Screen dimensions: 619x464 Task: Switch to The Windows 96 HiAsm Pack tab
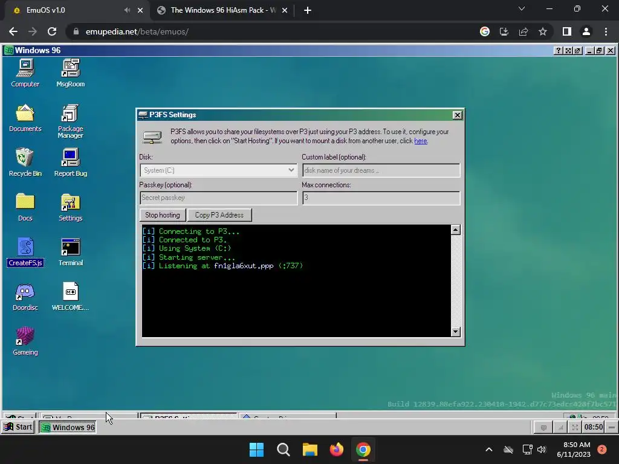point(223,10)
